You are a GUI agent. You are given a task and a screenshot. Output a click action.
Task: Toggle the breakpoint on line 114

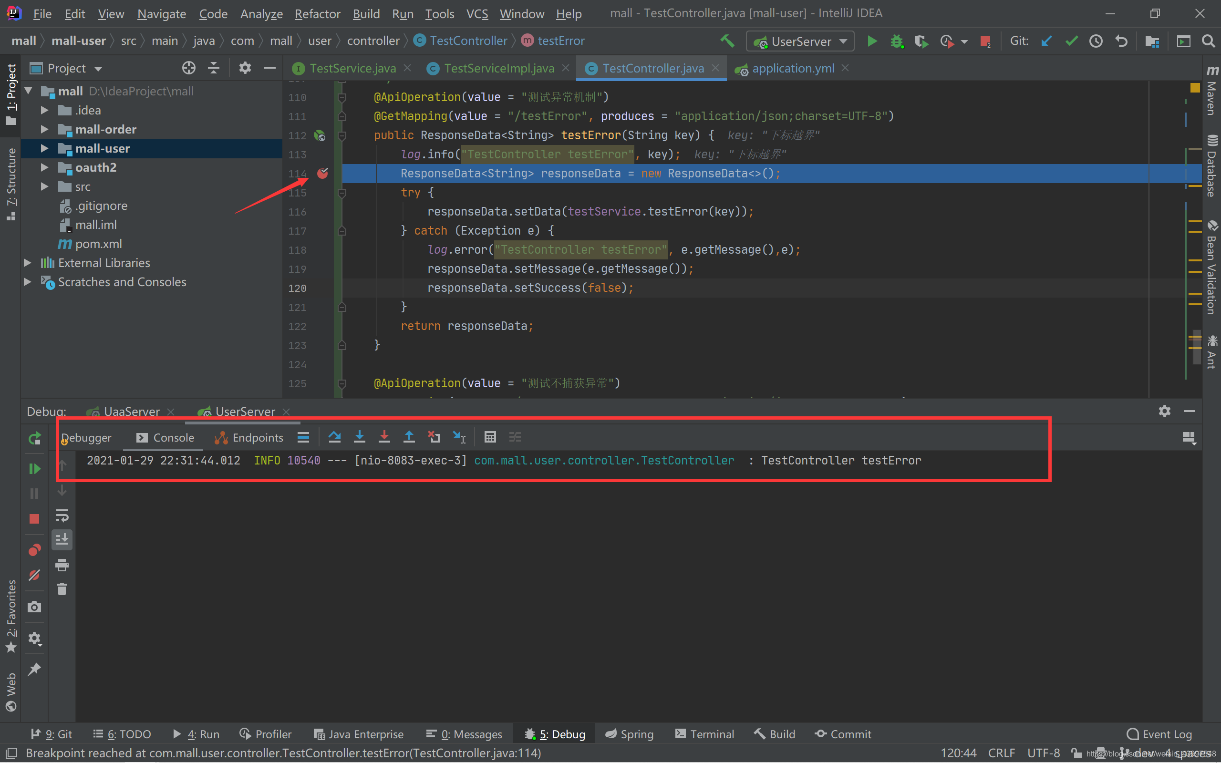pos(323,173)
